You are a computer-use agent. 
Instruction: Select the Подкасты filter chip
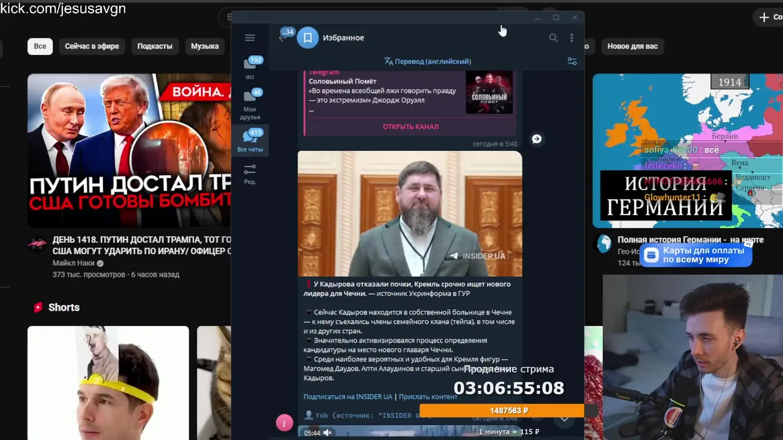tap(155, 46)
